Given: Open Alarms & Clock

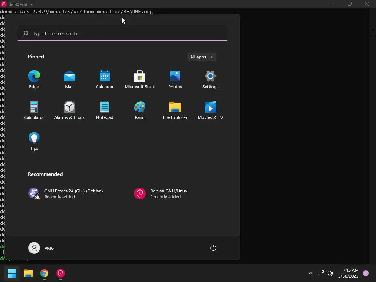Looking at the screenshot, I should point(69,110).
